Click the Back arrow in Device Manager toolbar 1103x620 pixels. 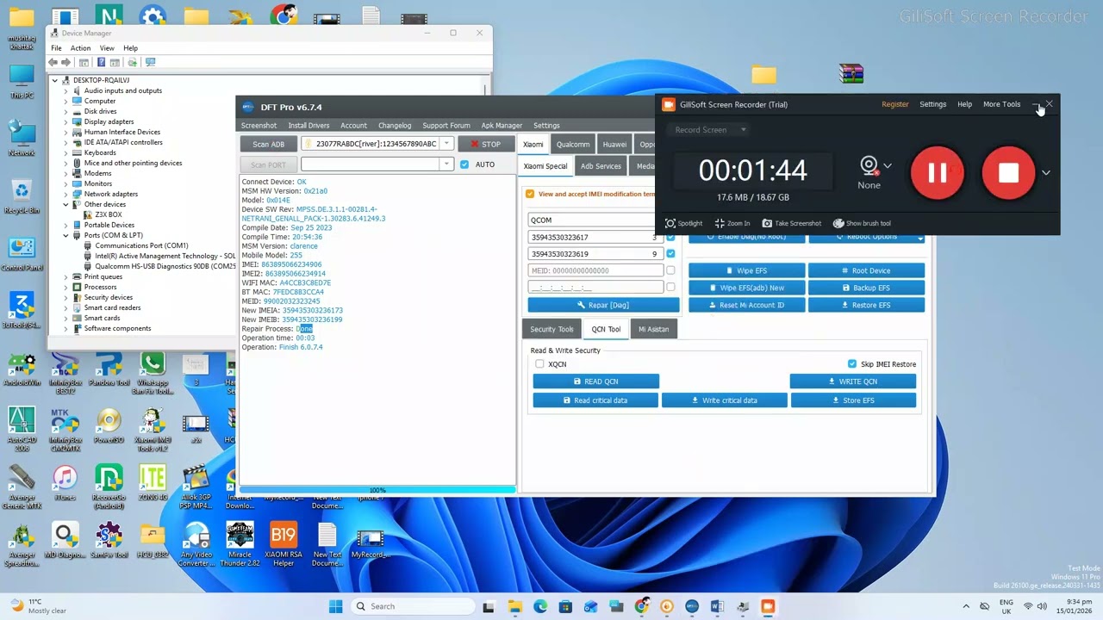[53, 62]
